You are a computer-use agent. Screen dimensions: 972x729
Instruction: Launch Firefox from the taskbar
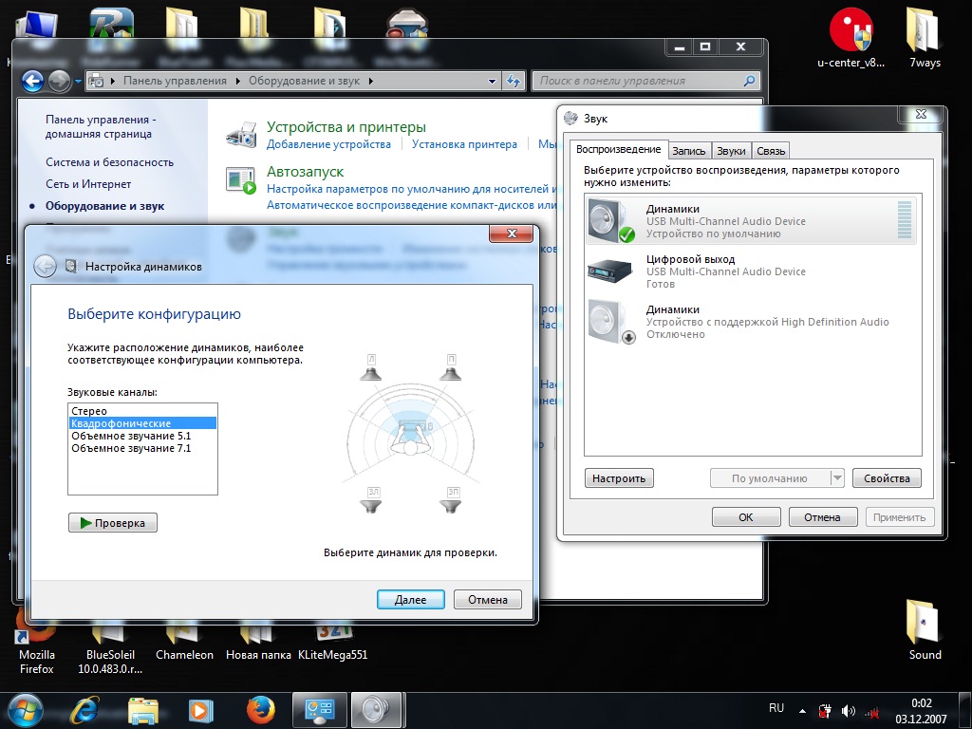[260, 709]
